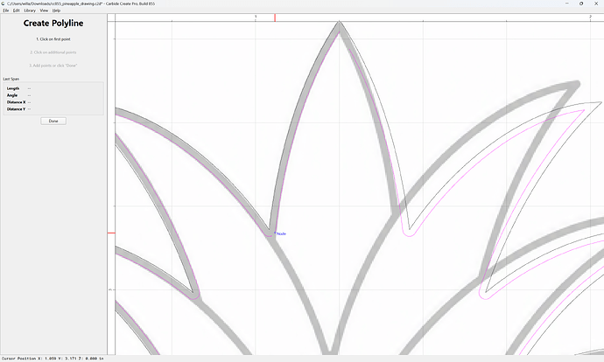The height and width of the screenshot is (362, 604).
Task: Open the View menu
Action: click(44, 10)
